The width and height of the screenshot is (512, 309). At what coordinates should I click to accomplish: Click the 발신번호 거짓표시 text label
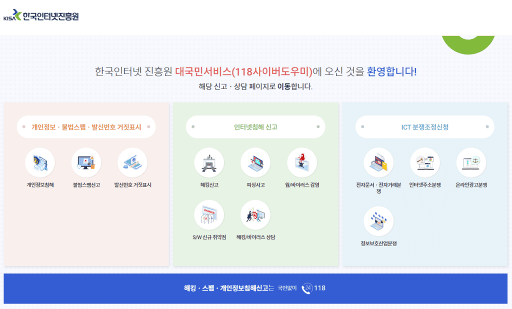coord(132,185)
